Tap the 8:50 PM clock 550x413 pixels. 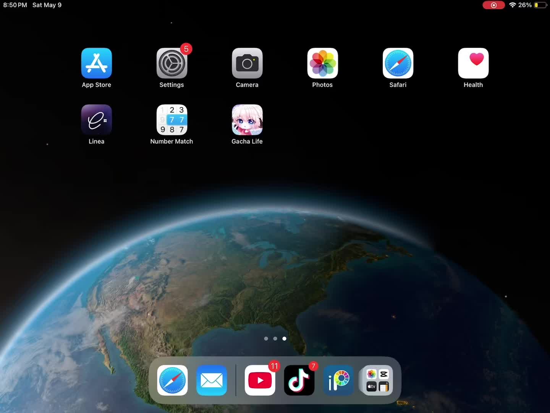click(x=15, y=5)
